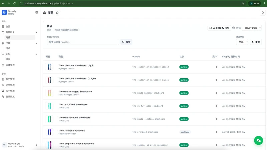Click the 分析 analytics menu item
The height and width of the screenshot is (150, 267).
point(8,54)
